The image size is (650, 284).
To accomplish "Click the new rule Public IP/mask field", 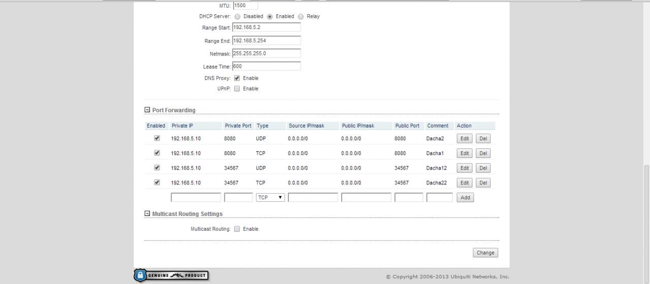I will (x=366, y=198).
